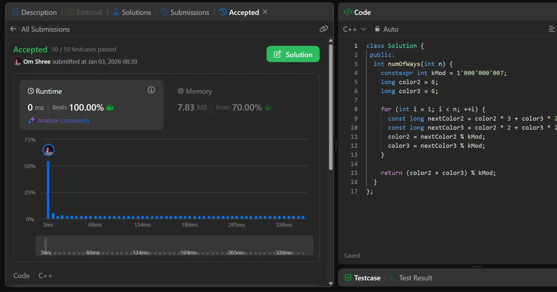Click Analyze Complexity link
The image size is (557, 292).
coord(64,120)
